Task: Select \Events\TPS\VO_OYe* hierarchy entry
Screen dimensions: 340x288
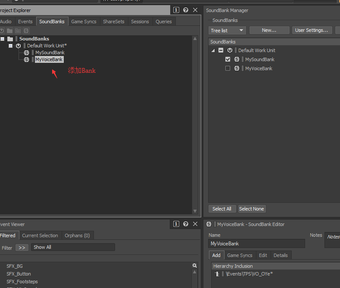Action: tap(249, 274)
